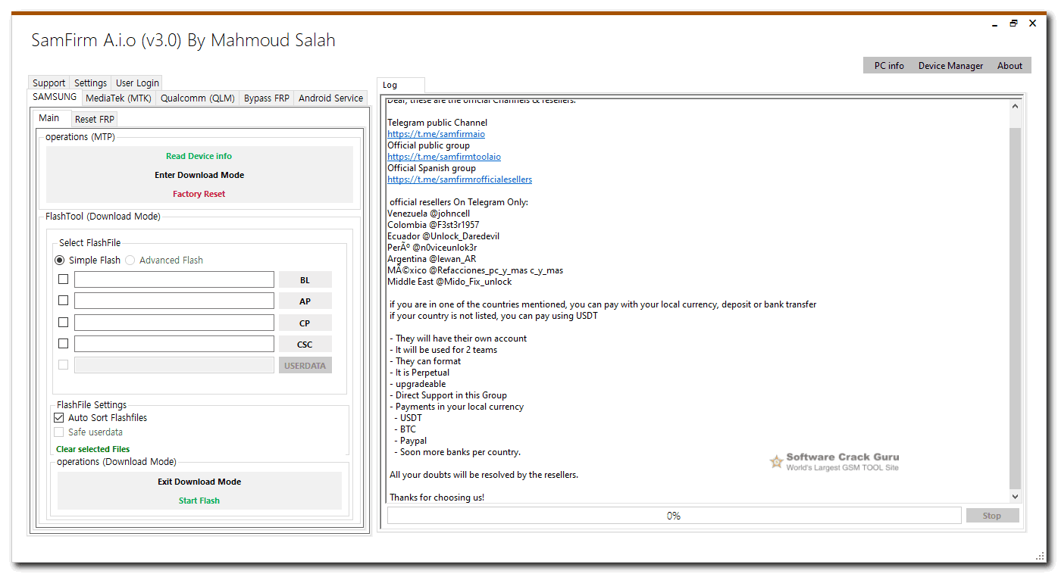
Task: Click the 'Middle East @Mido_Fix_unlock' line
Action: (449, 282)
